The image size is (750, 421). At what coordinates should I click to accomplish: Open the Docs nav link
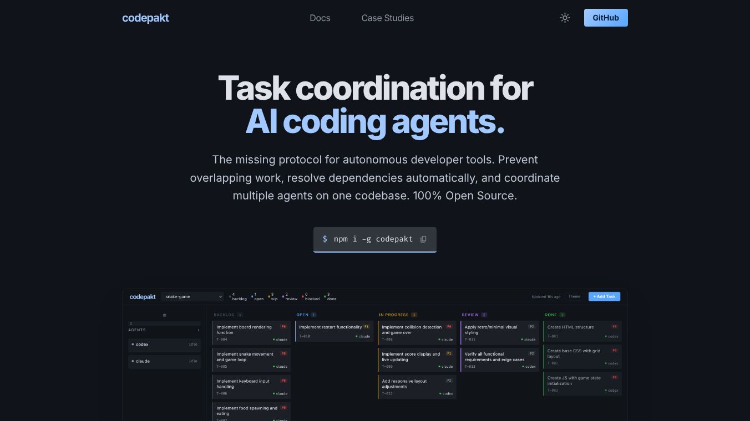point(320,18)
